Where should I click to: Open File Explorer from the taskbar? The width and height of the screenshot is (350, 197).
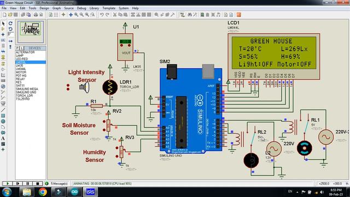point(26,192)
